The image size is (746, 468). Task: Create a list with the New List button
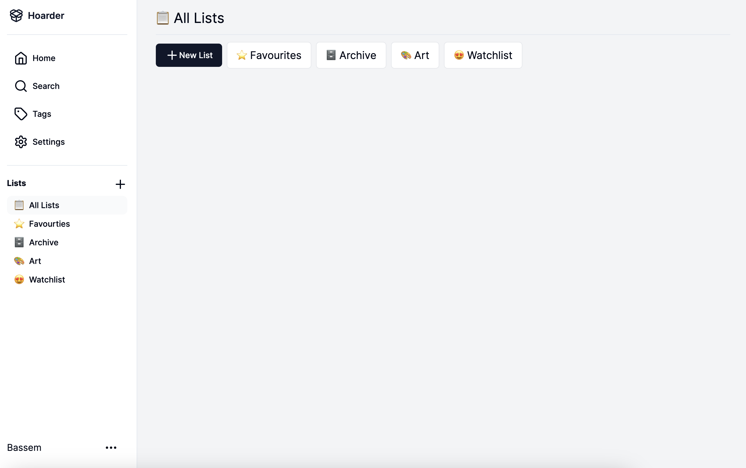click(x=189, y=55)
